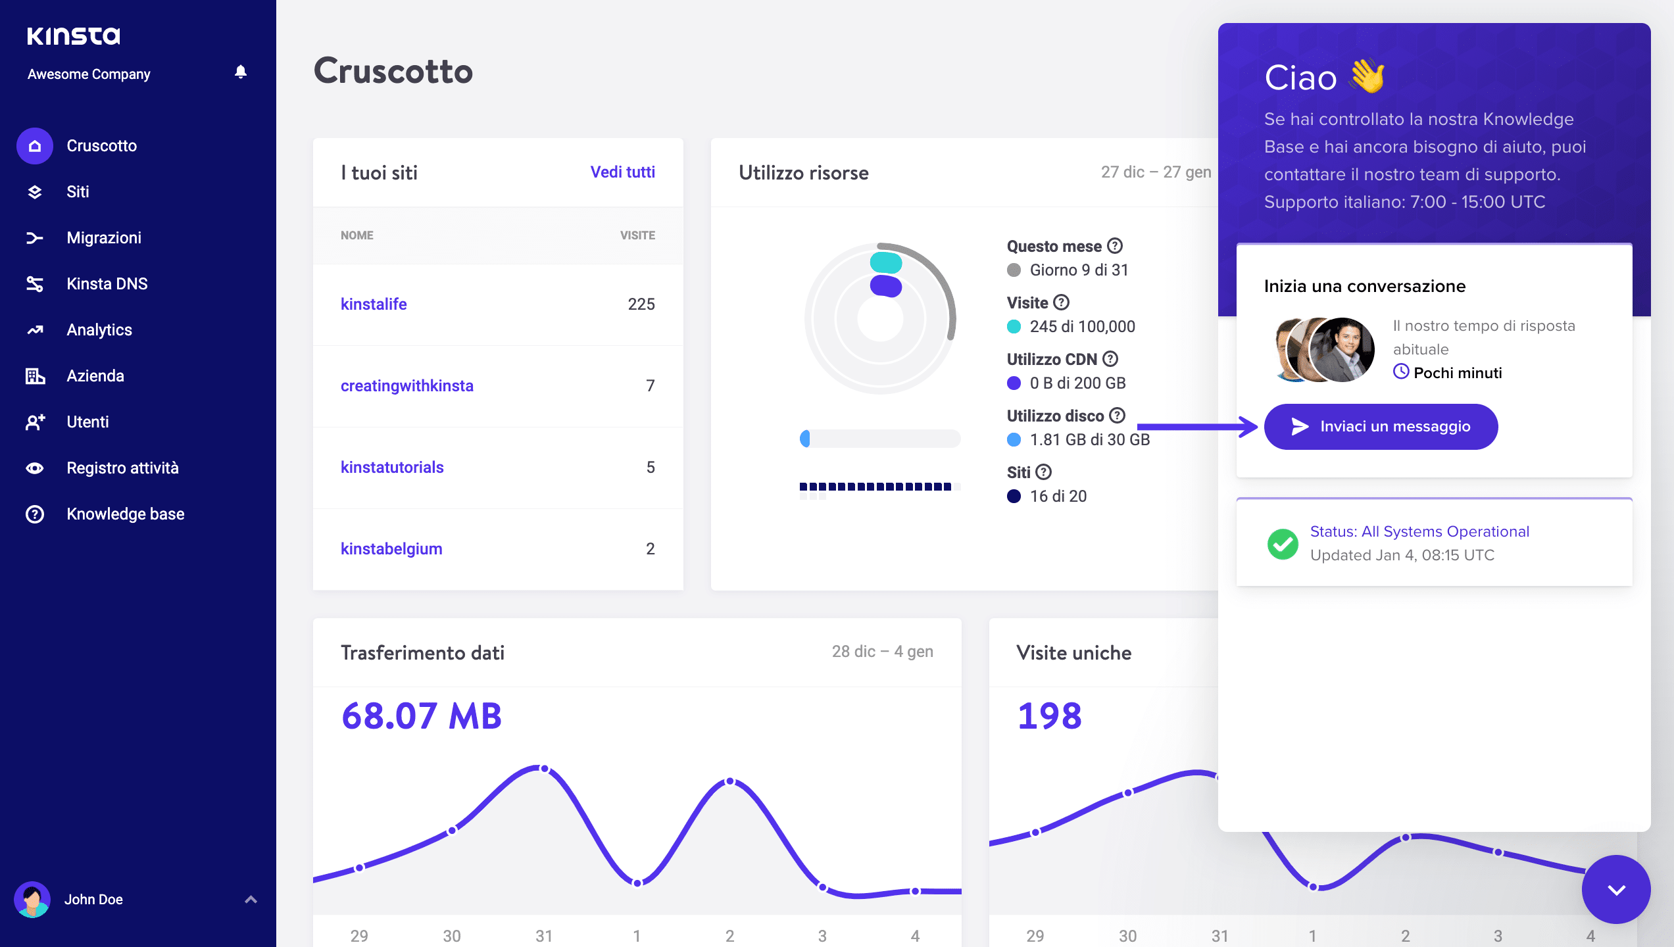Click the Vedi tutti link
Screen dimensions: 1674x947
pyautogui.click(x=622, y=172)
